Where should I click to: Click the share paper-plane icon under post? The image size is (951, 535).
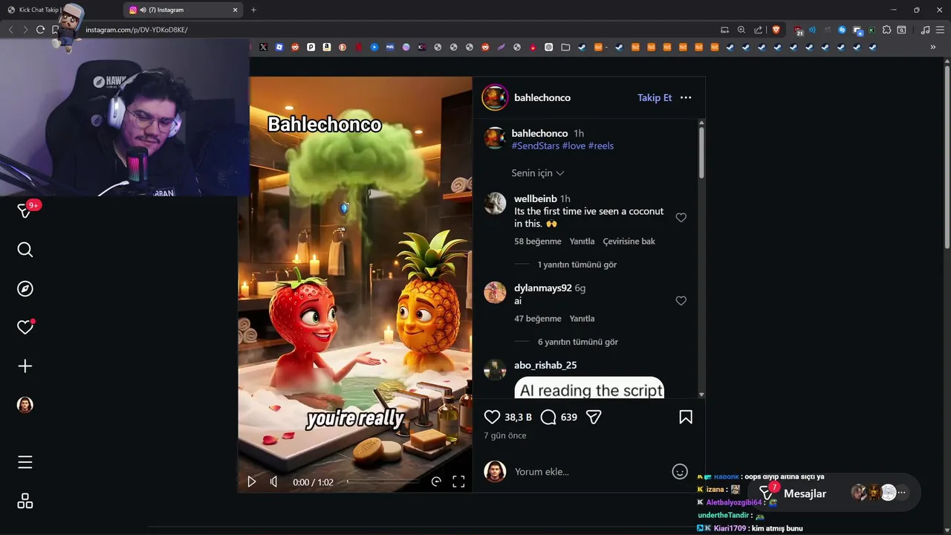(594, 417)
